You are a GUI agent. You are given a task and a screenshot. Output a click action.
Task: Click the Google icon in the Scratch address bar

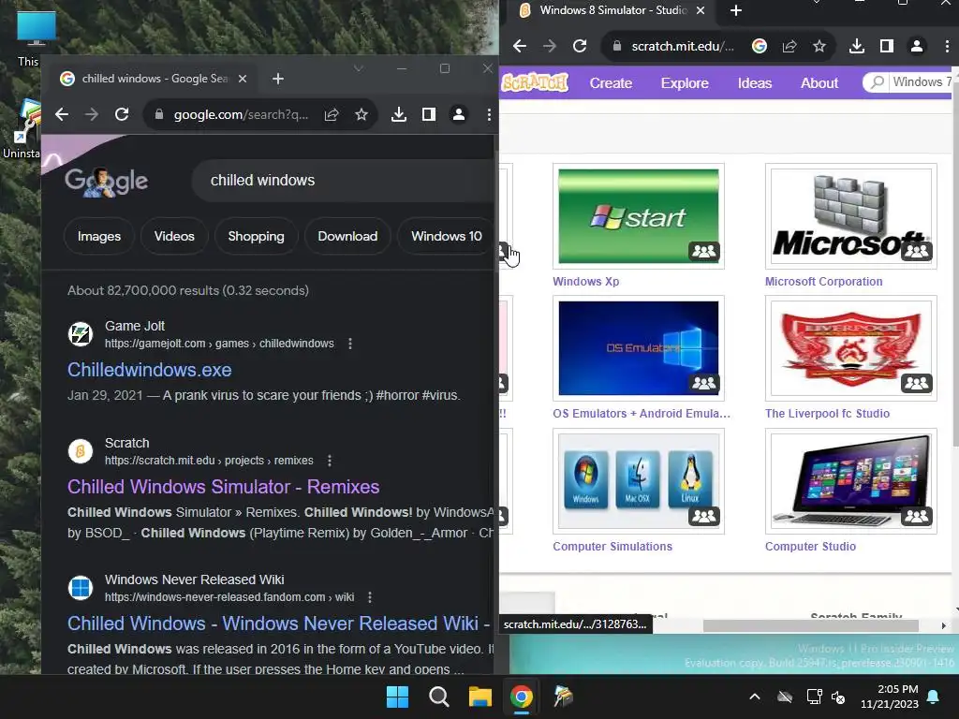click(x=759, y=46)
